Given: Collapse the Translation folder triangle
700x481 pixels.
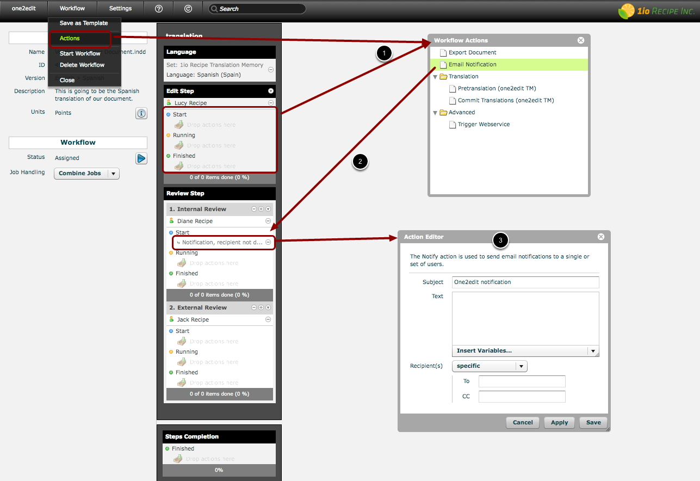Looking at the screenshot, I should point(435,77).
